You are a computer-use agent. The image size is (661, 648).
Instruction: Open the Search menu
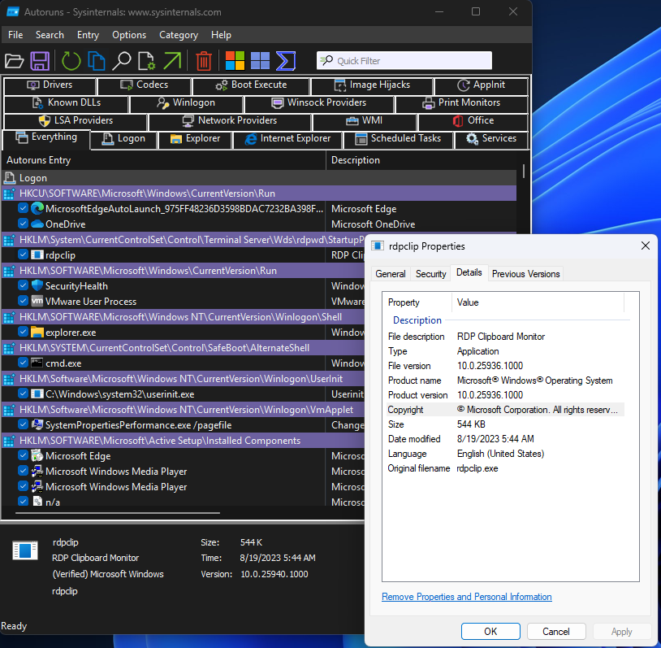(x=50, y=35)
